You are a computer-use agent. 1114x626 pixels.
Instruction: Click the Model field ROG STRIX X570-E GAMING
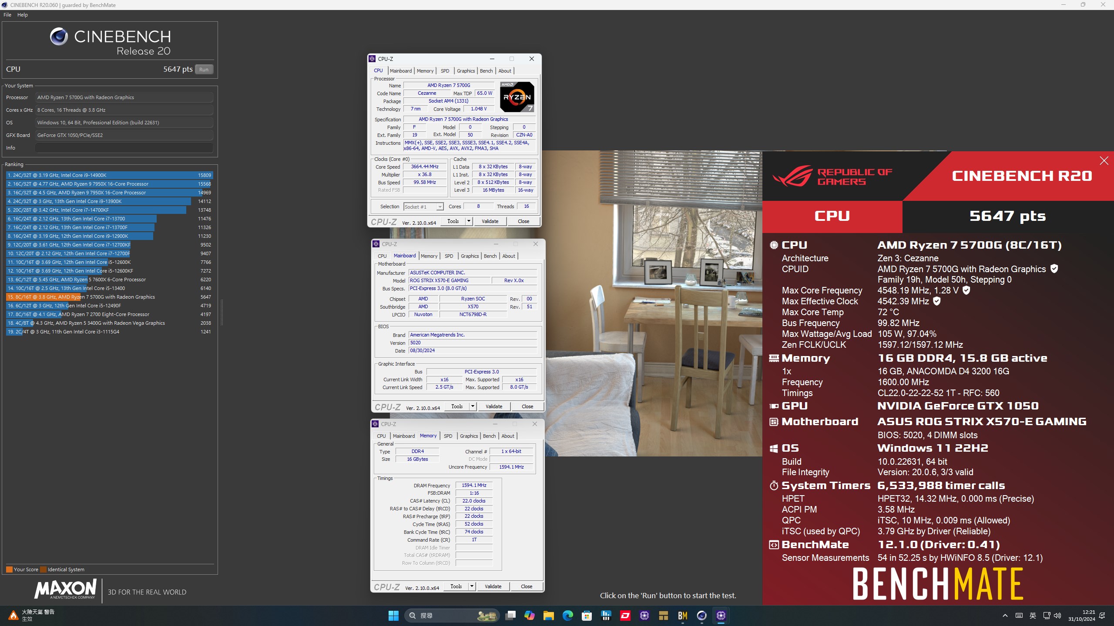click(x=449, y=281)
